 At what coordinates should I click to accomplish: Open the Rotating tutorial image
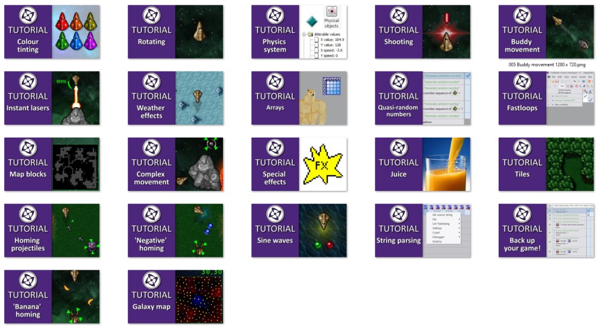point(175,32)
